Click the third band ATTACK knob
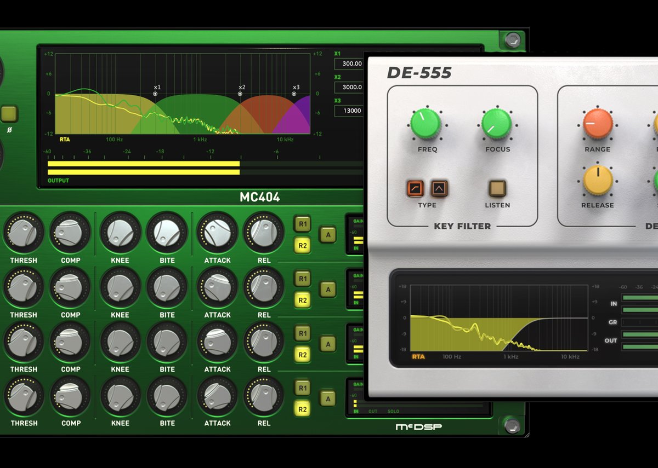 coord(217,342)
